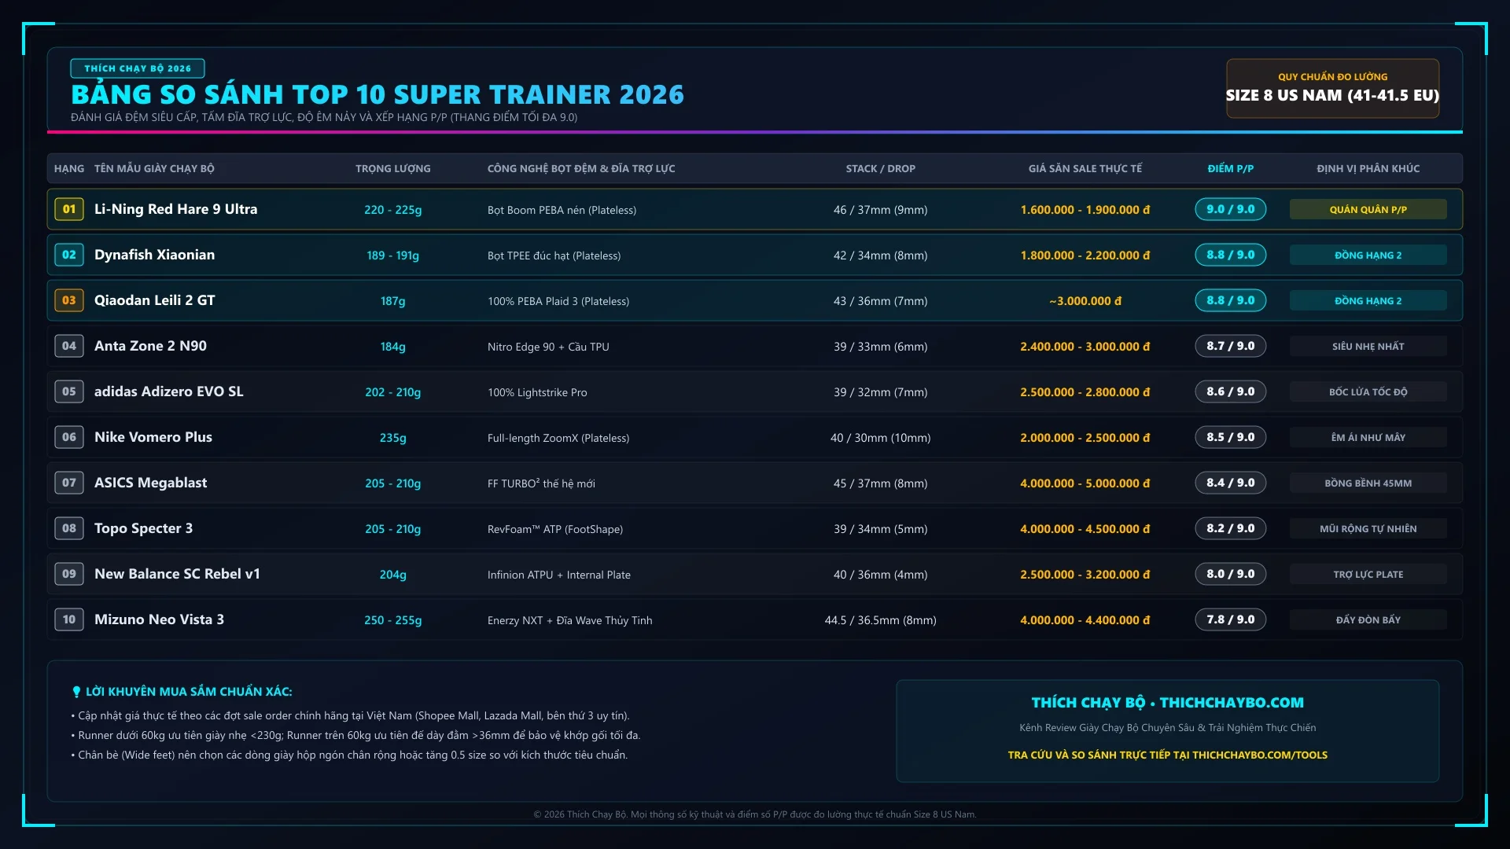Click the THÍCH CHẠY BỘ 2026 tag

(x=138, y=68)
